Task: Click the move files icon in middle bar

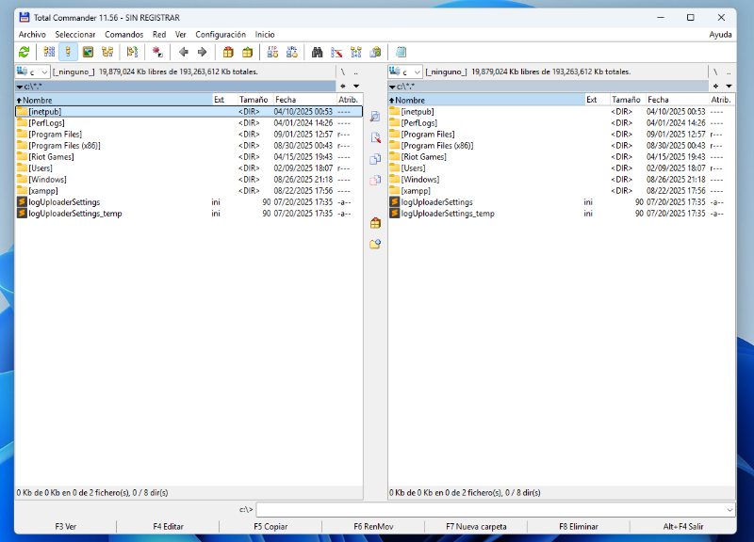Action: (375, 181)
